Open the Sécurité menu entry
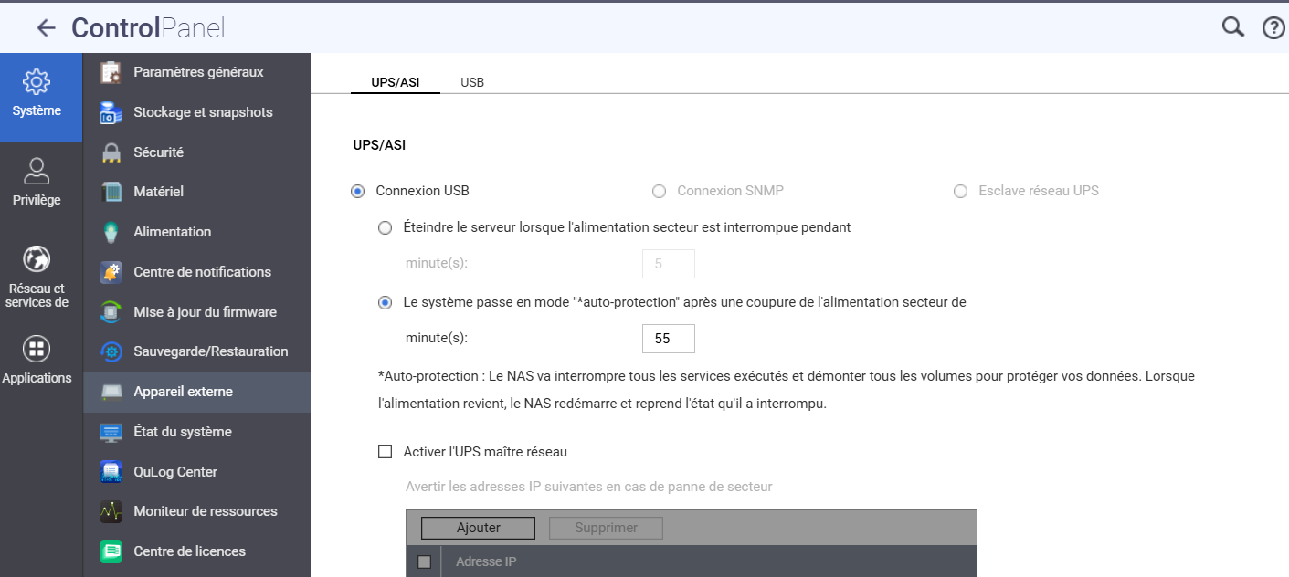The height and width of the screenshot is (577, 1289). pos(197,152)
